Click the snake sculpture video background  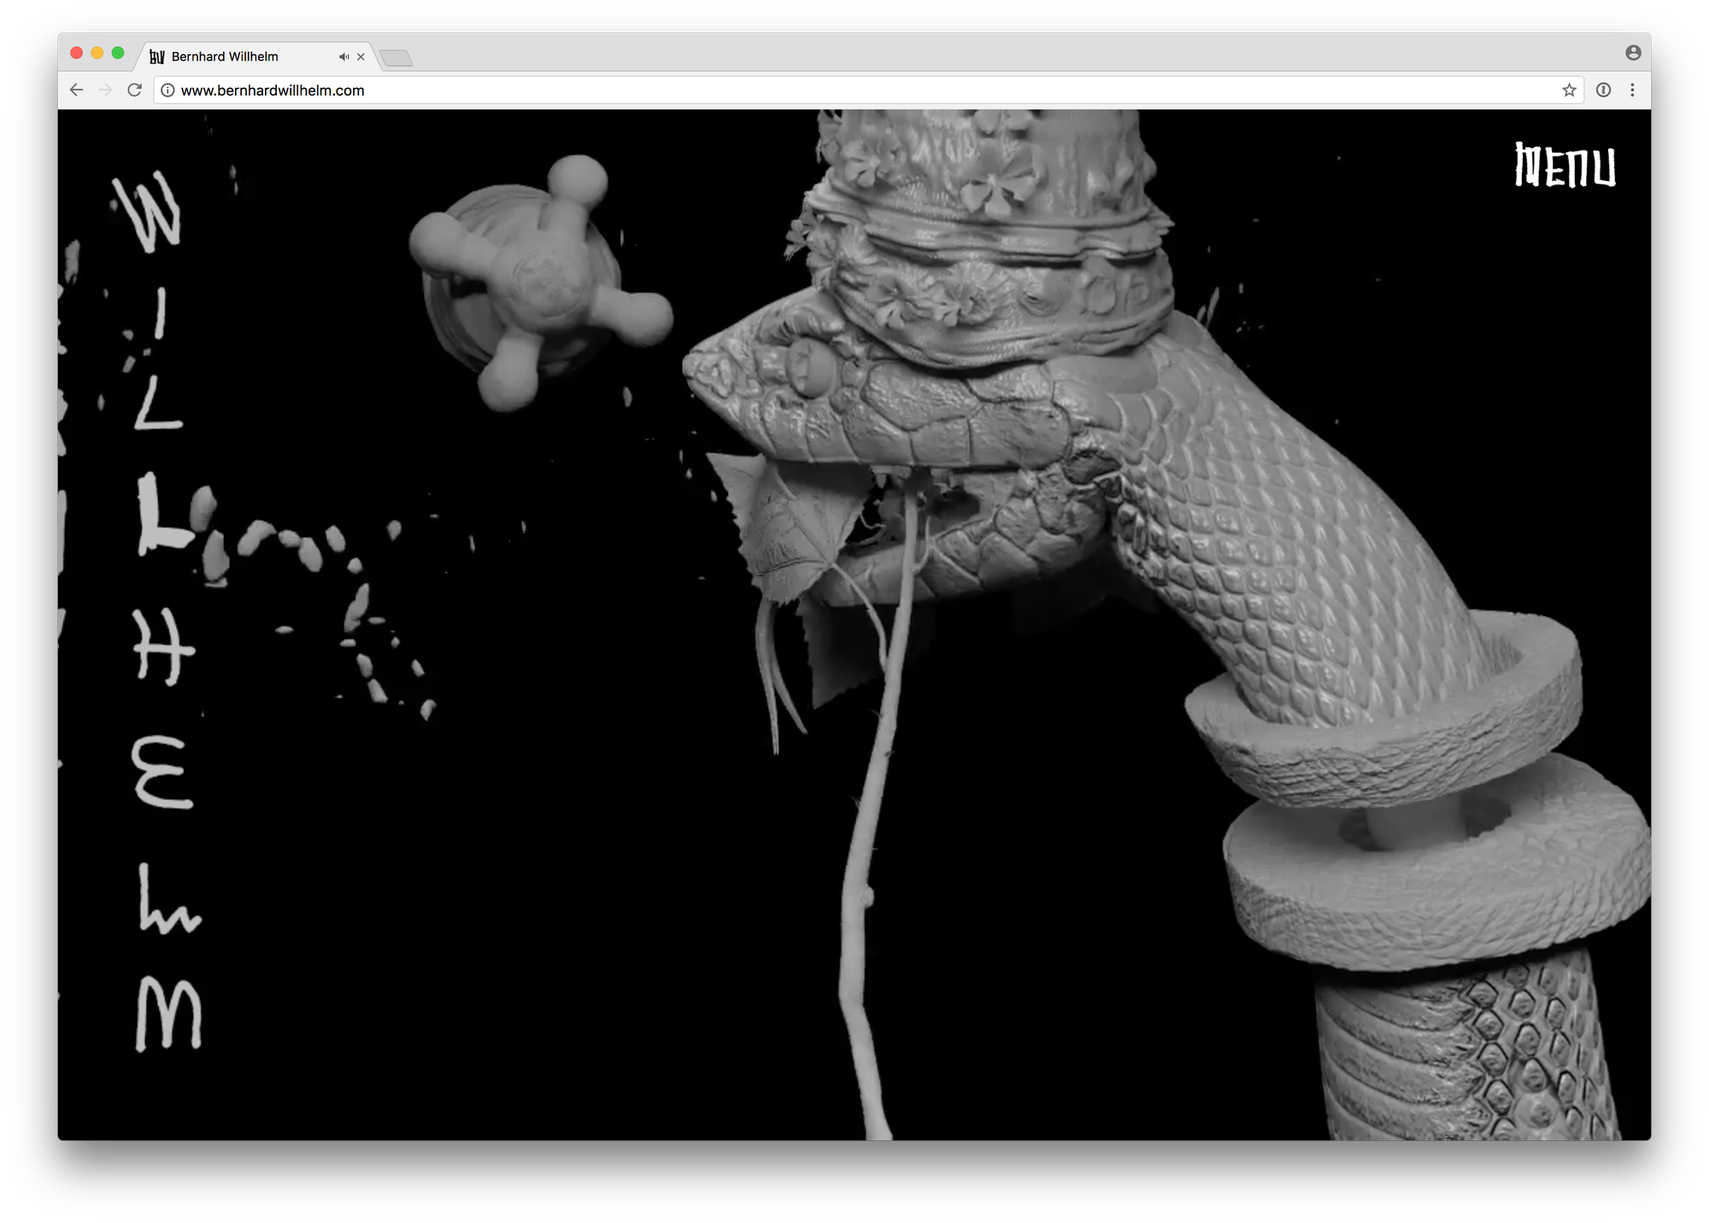pyautogui.click(x=854, y=623)
